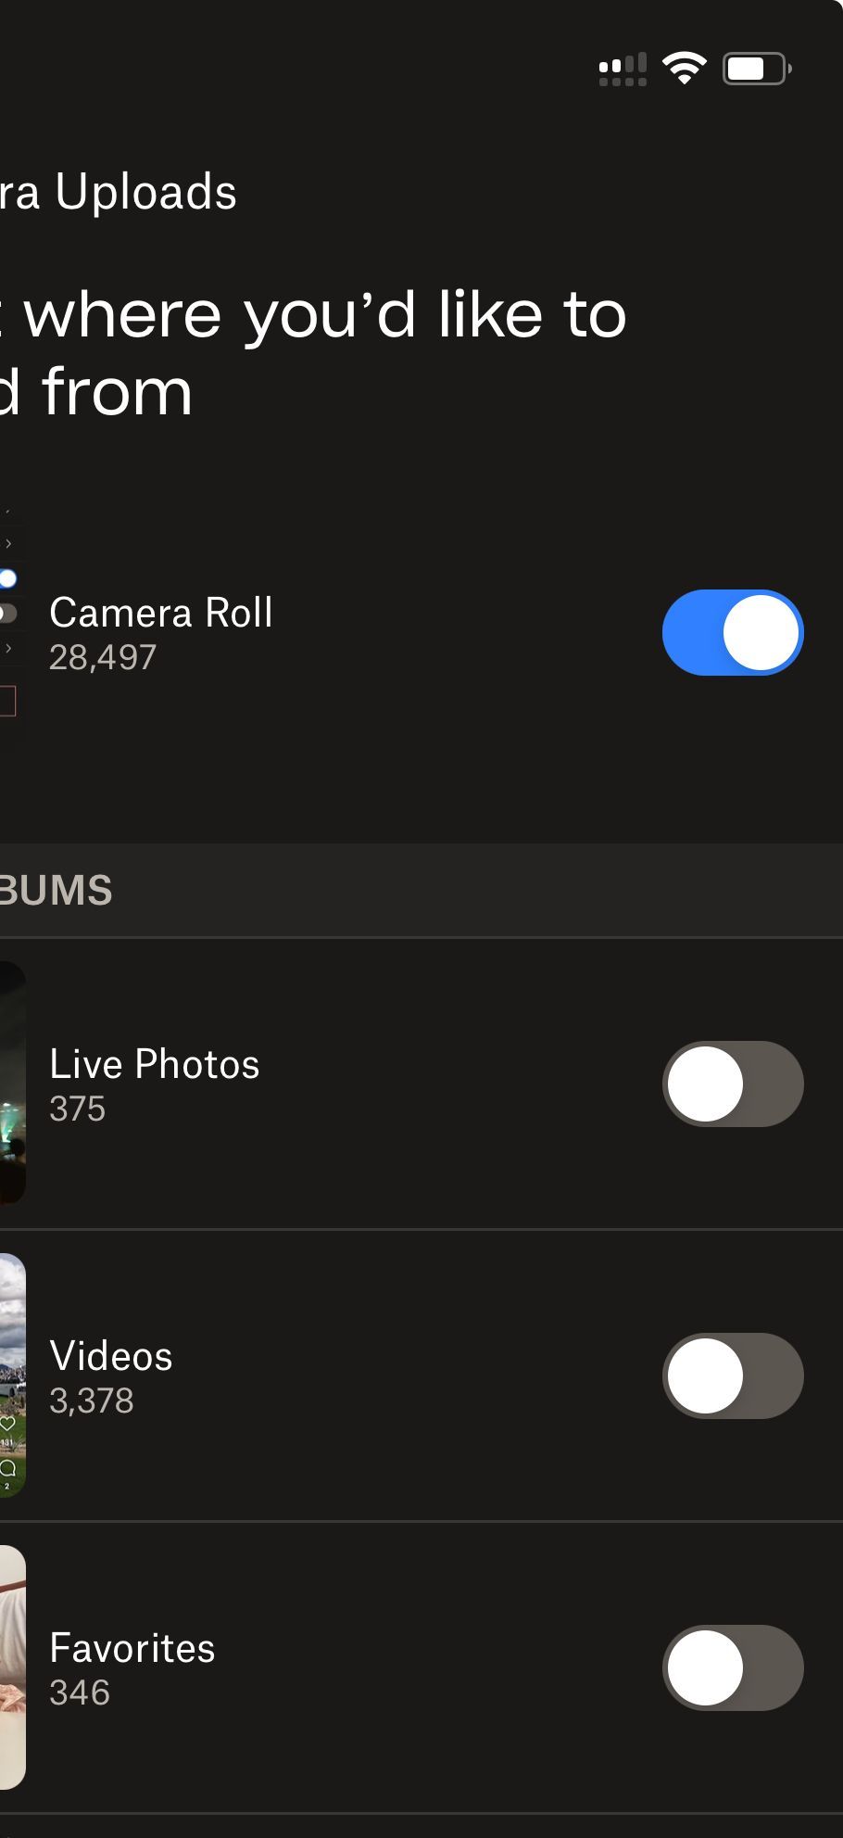Select the Live Photos album name
Image resolution: width=843 pixels, height=1838 pixels.
coord(154,1064)
